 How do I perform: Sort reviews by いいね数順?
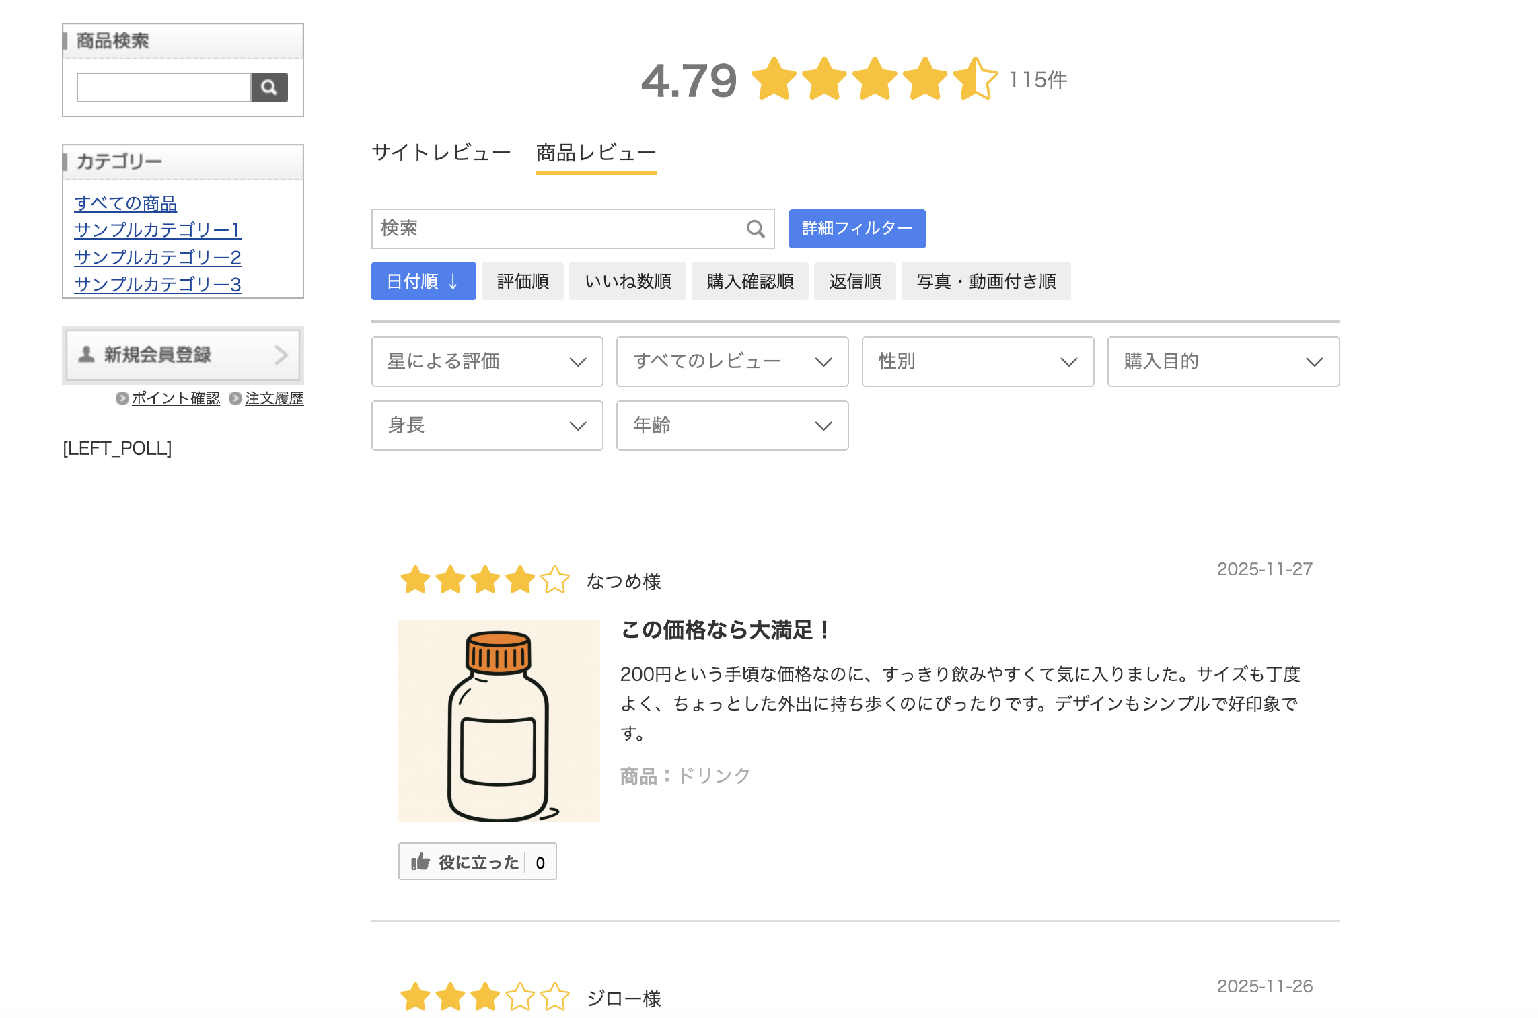(x=628, y=281)
